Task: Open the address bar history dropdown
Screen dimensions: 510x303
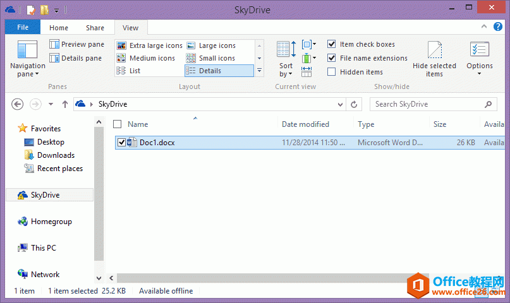Action: tap(340, 104)
